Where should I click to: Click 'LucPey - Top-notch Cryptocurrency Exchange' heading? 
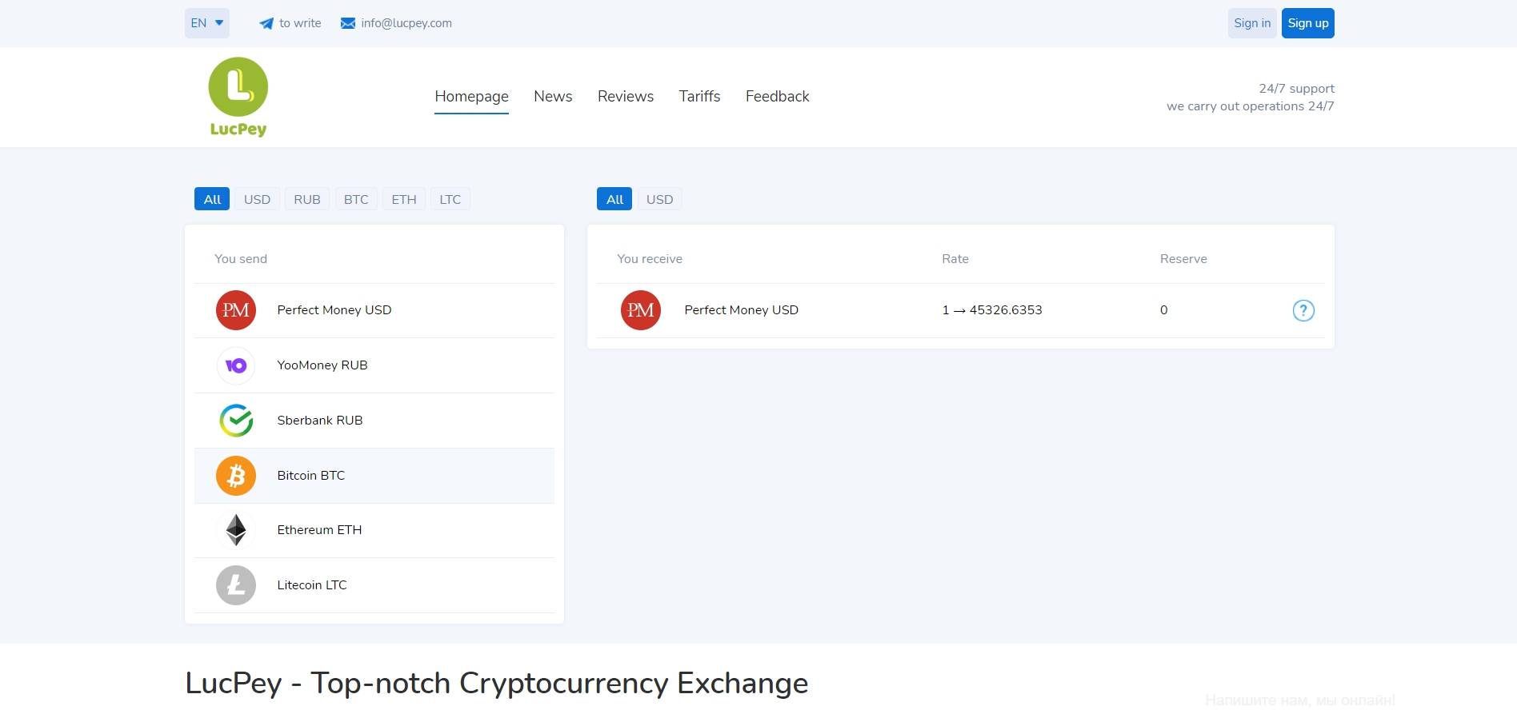497,684
